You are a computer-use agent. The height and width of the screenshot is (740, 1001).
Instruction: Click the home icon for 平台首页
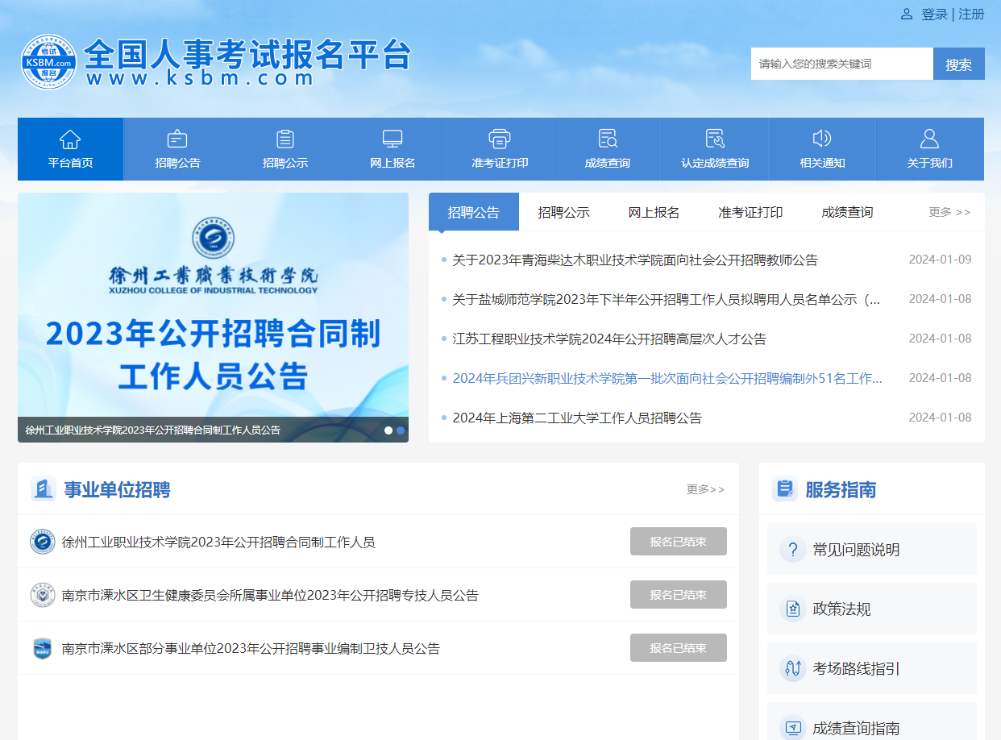[x=70, y=139]
